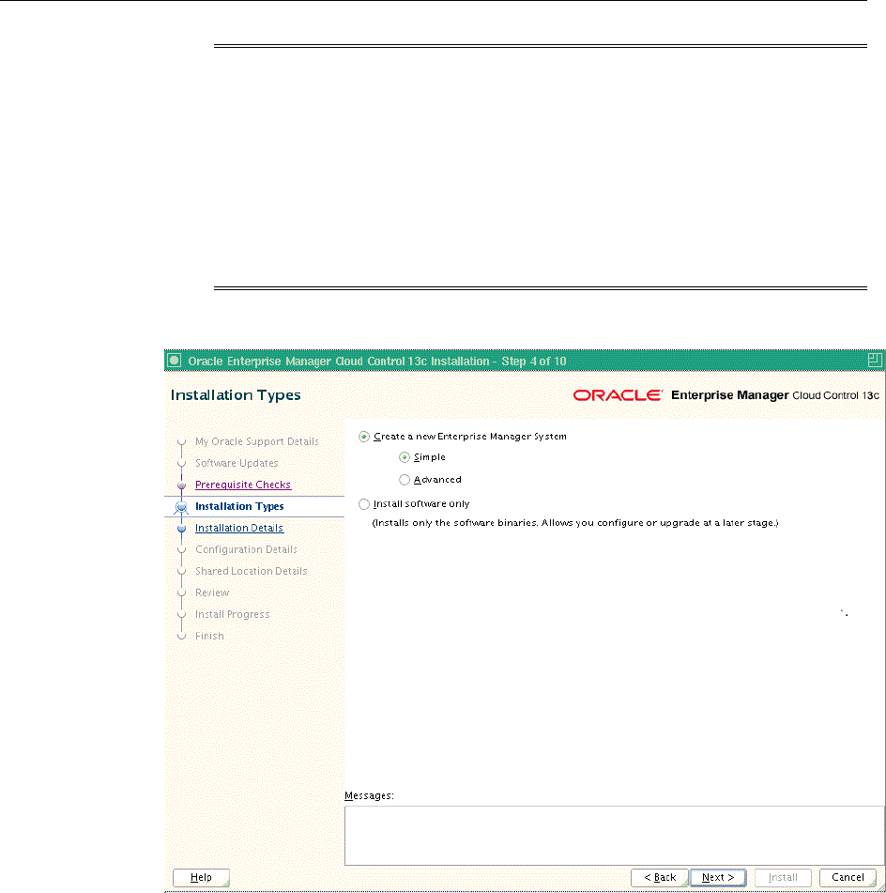Click the Installation Types step marker icon
Viewport: 886px width, 893px height.
tap(182, 507)
